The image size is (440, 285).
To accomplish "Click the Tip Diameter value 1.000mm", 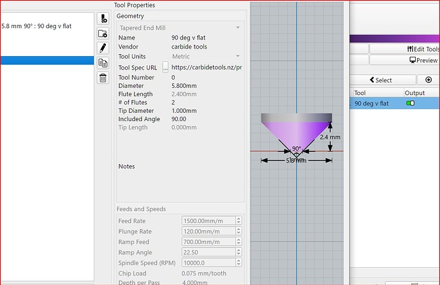I will point(184,111).
